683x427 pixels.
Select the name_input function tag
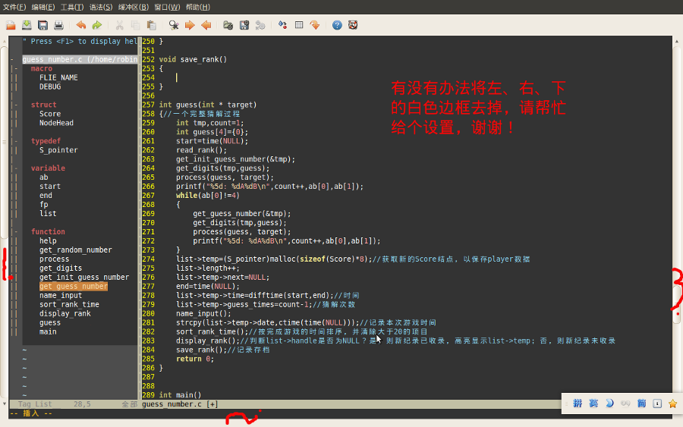pyautogui.click(x=61, y=295)
